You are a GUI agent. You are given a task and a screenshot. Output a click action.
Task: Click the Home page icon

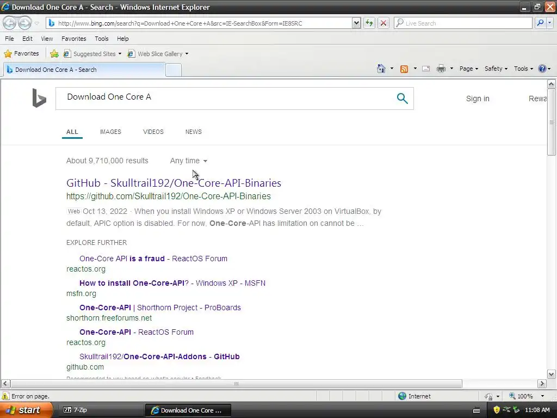(381, 69)
